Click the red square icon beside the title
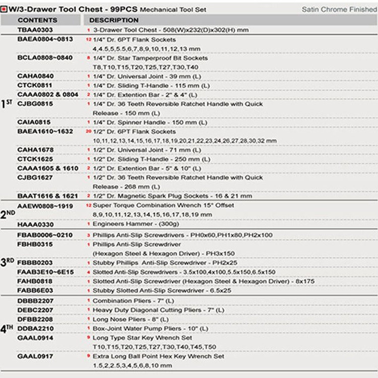This screenshot has height=378, width=378. click(5, 9)
